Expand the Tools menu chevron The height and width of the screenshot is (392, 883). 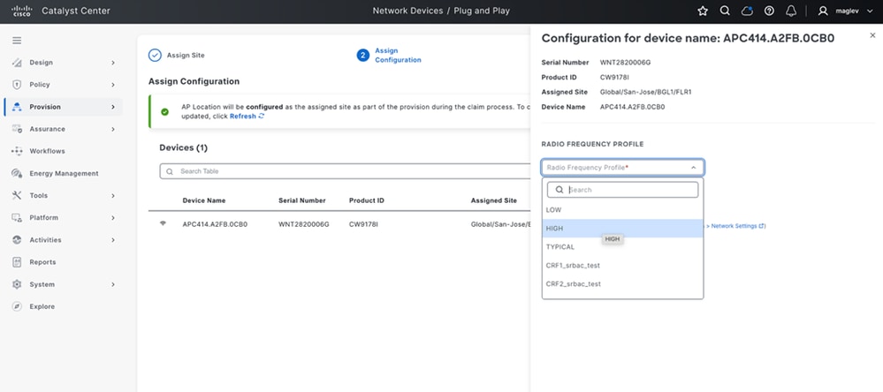(x=113, y=196)
